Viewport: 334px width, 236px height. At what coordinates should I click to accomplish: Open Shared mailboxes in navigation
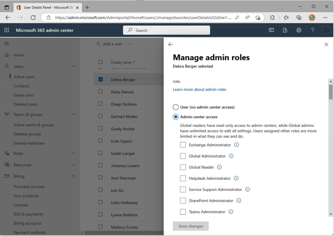(29, 143)
